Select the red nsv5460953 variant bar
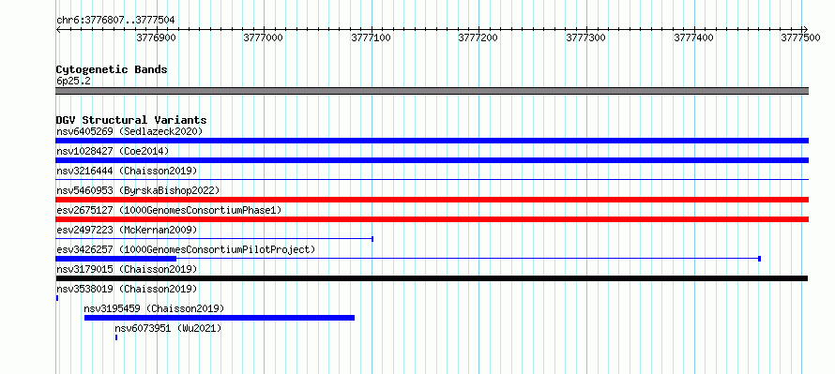 [432, 200]
